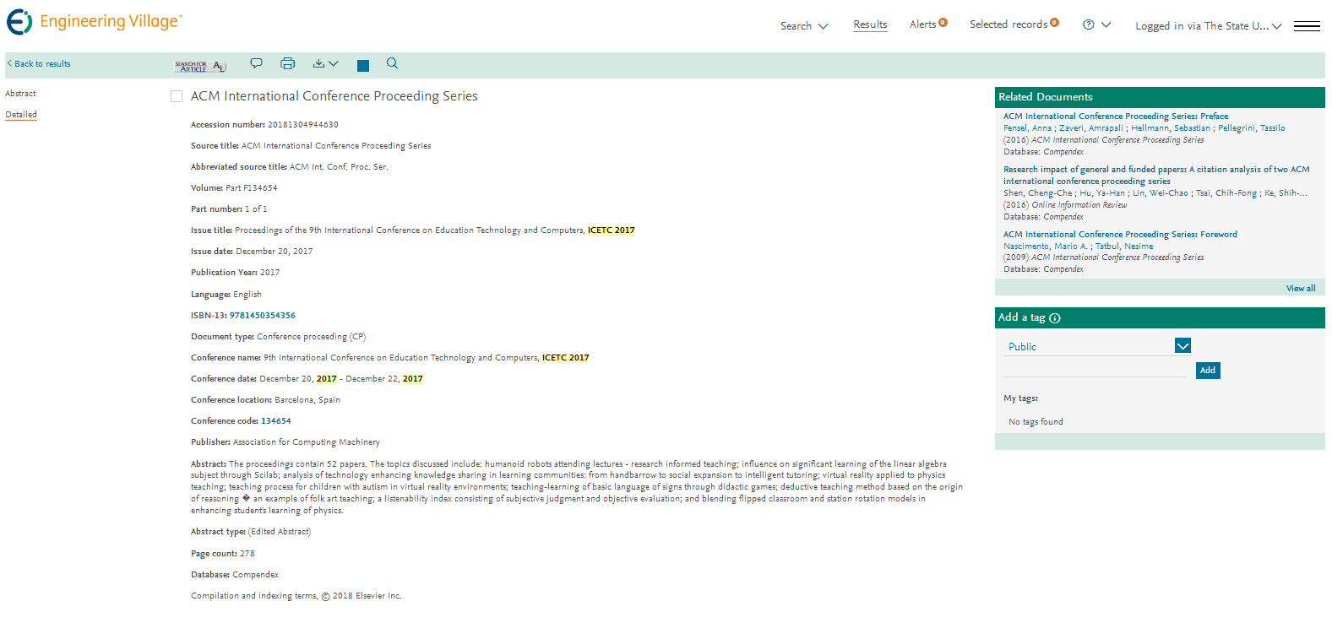This screenshot has height=623, width=1332.
Task: Click author Zaveri, Amrapali
Action: pos(1091,128)
